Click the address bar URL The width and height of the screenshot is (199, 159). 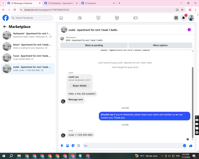[x=47, y=10]
